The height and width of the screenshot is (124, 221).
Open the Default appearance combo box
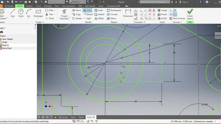(x=77, y=2)
